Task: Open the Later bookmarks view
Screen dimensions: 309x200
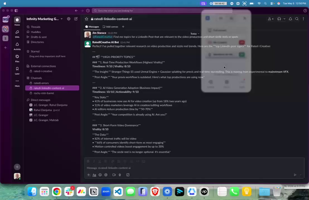Action: [x=17, y=71]
